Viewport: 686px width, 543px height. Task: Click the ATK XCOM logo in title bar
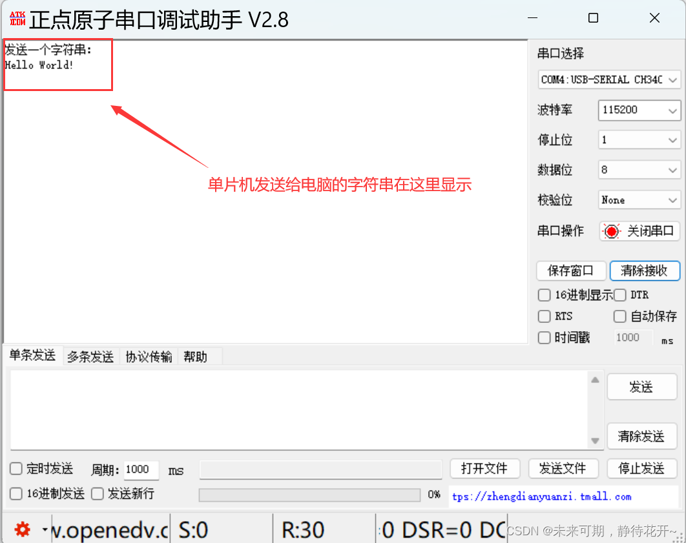pyautogui.click(x=17, y=19)
